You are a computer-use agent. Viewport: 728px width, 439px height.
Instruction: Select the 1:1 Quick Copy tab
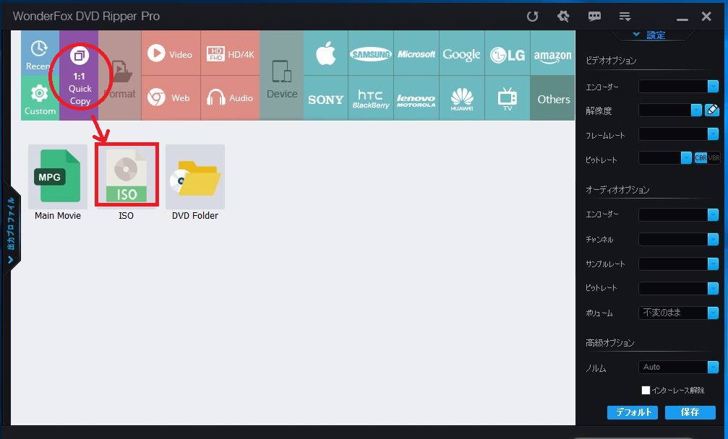tap(79, 76)
